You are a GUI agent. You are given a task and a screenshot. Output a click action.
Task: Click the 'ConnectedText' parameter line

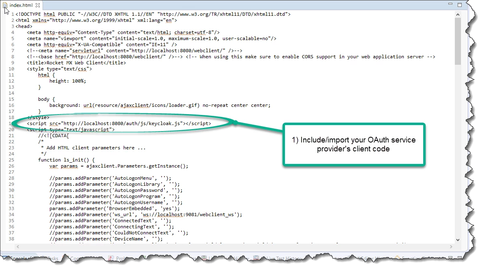tap(110, 221)
